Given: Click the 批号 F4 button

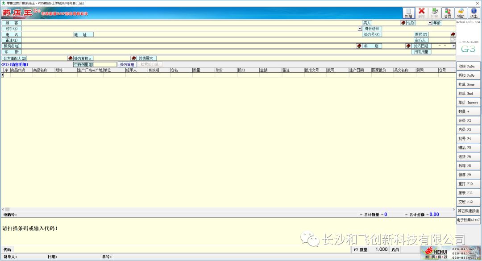Looking at the screenshot, I should 468,139.
